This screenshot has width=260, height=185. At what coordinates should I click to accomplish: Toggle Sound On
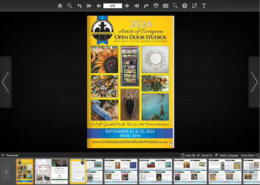pyautogui.click(x=205, y=155)
